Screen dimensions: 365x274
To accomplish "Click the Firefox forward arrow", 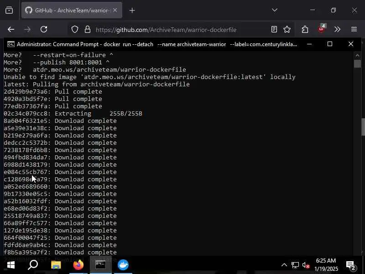I will tap(27, 29).
